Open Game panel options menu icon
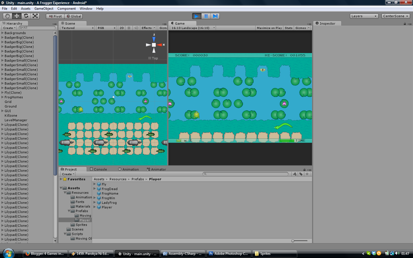 (x=309, y=24)
